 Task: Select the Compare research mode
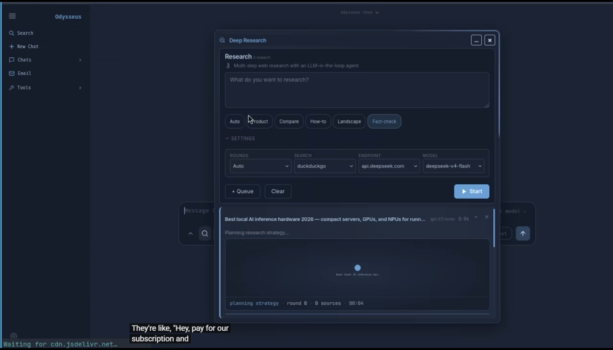tap(289, 121)
